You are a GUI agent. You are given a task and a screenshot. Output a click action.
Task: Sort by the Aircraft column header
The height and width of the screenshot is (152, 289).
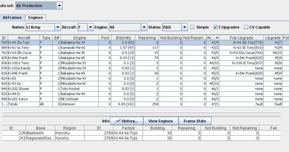coord(24,38)
